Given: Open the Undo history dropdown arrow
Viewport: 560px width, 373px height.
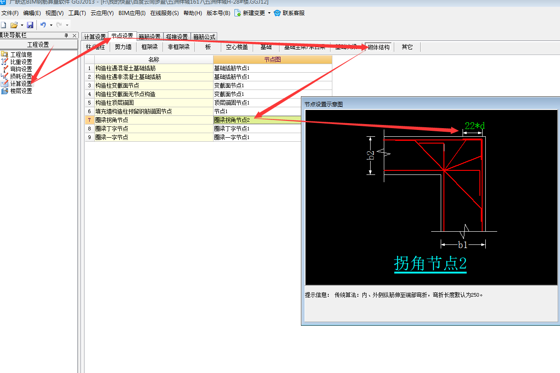Looking at the screenshot, I should pos(51,25).
